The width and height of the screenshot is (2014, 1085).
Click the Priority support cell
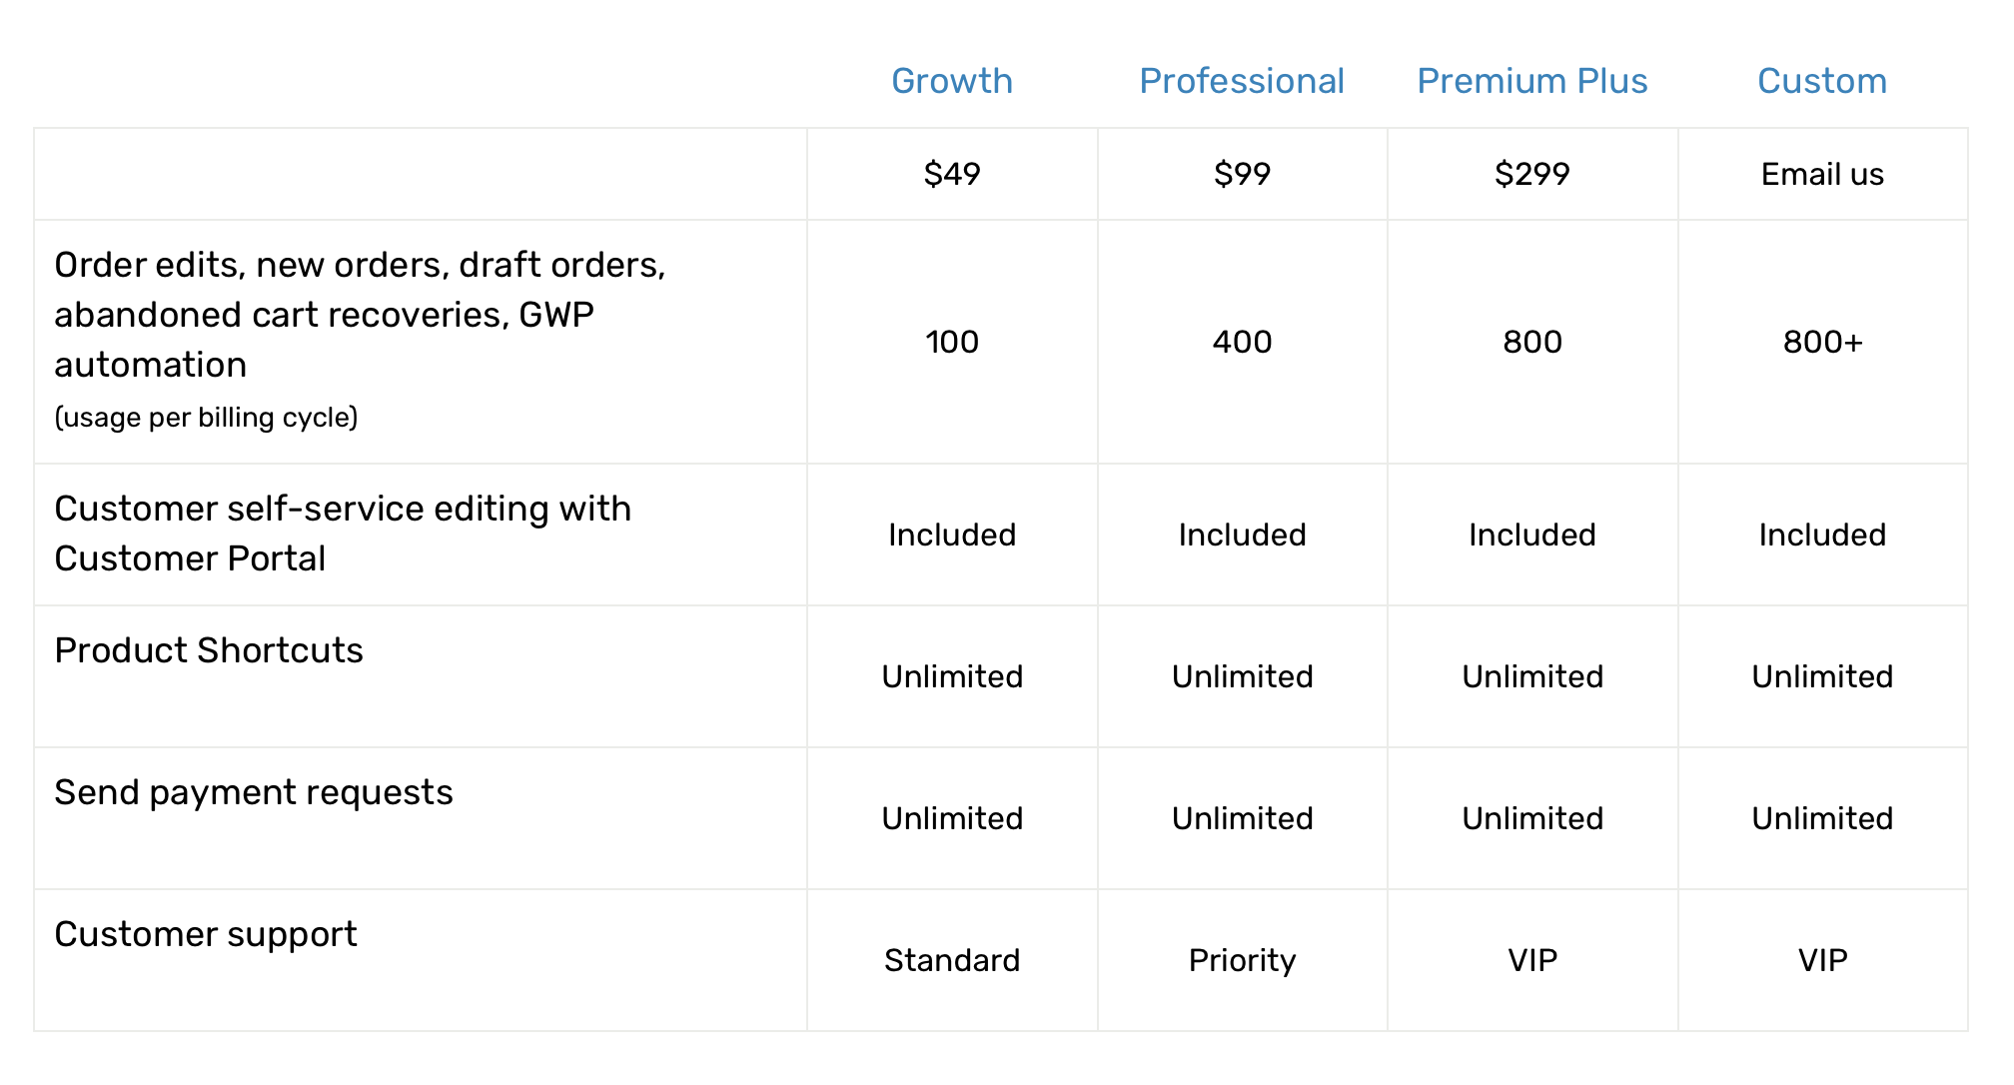point(1241,960)
